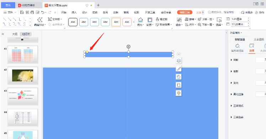266x139 pixels.
Task: Open the Edit Shape (编辑形状) tool
Action: click(x=40, y=22)
